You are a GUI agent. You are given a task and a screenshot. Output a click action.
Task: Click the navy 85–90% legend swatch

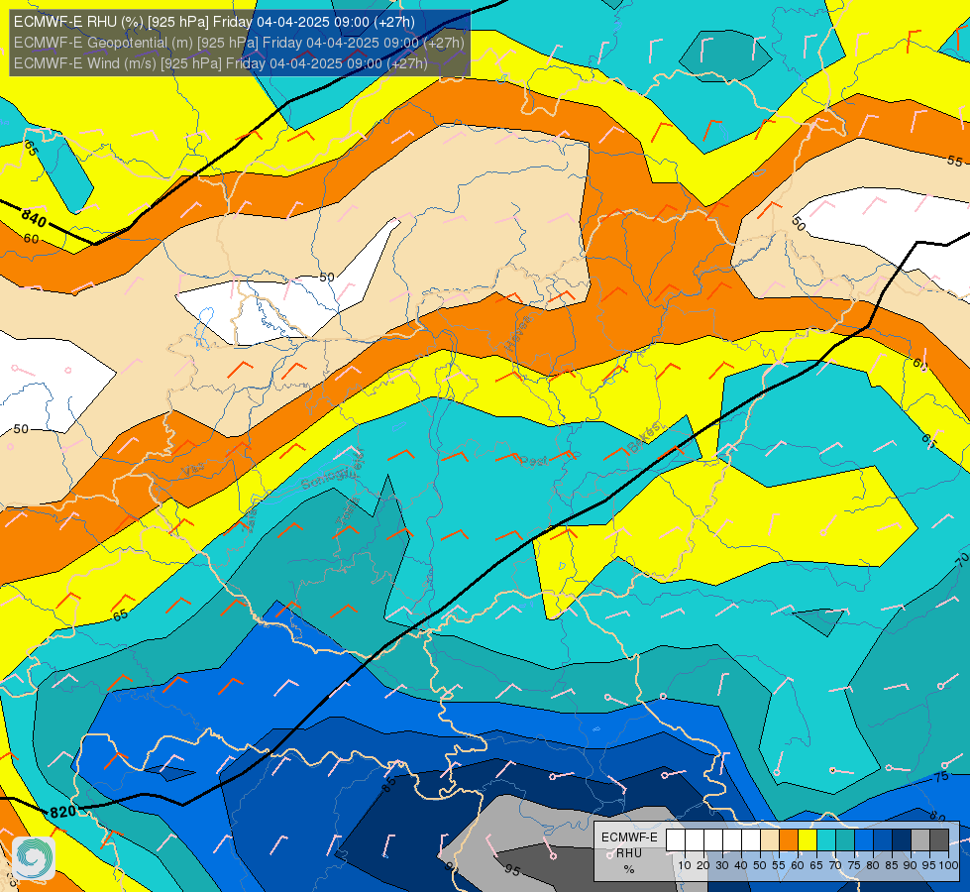(902, 840)
